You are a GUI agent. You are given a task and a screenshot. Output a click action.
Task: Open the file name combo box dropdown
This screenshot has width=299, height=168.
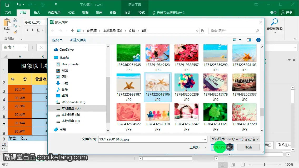pos(205,139)
